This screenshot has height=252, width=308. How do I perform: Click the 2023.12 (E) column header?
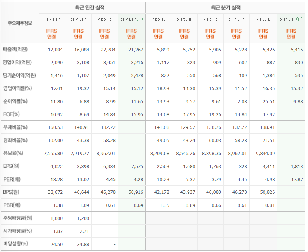[132, 19]
